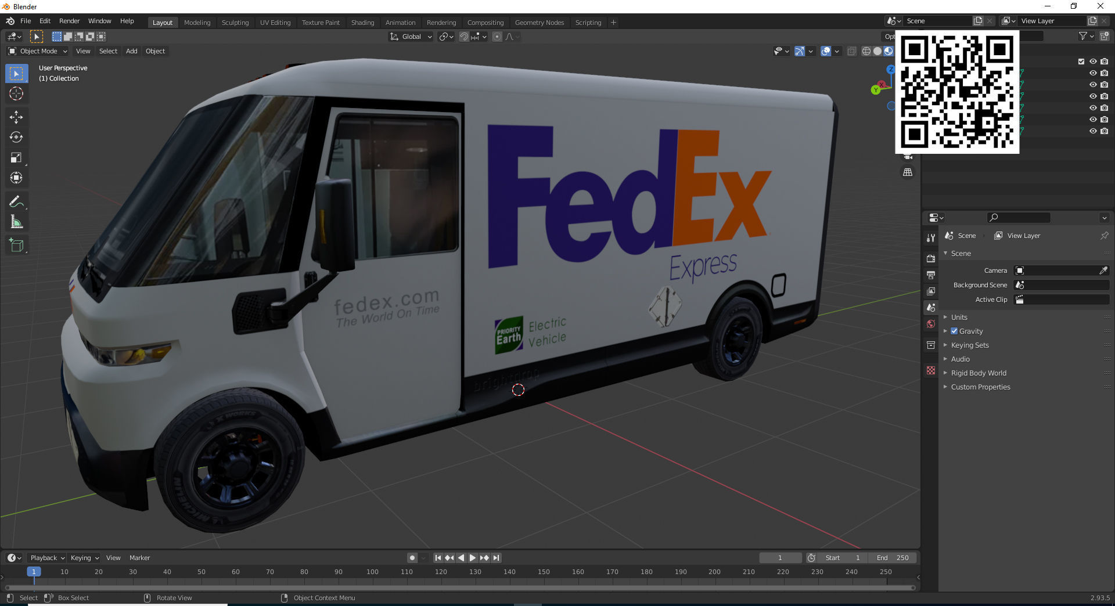Select the Annotate tool
The image size is (1115, 606).
point(16,201)
